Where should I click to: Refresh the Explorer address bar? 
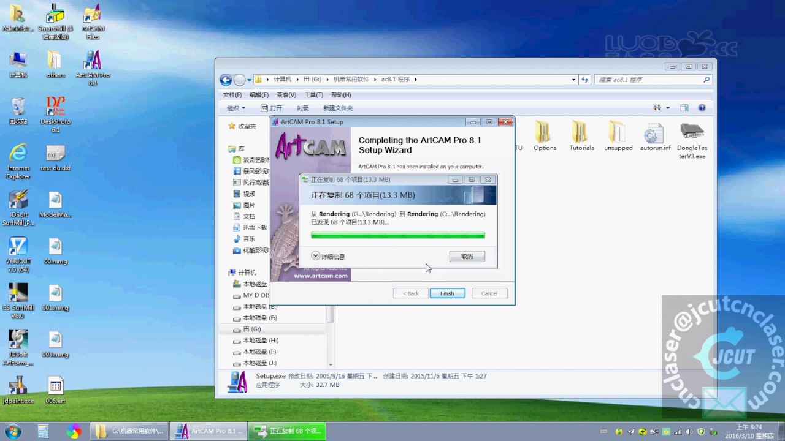point(584,80)
